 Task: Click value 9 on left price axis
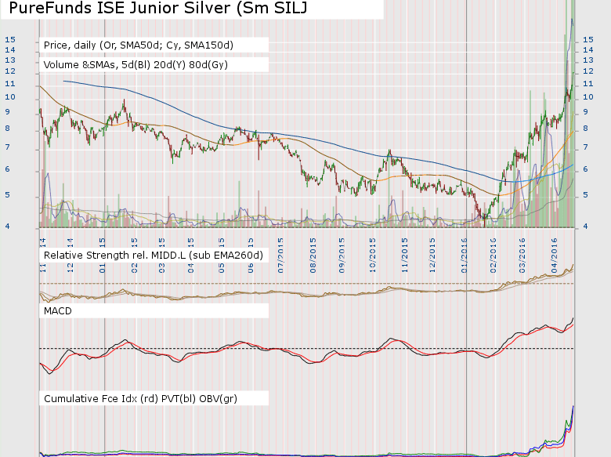(7, 112)
